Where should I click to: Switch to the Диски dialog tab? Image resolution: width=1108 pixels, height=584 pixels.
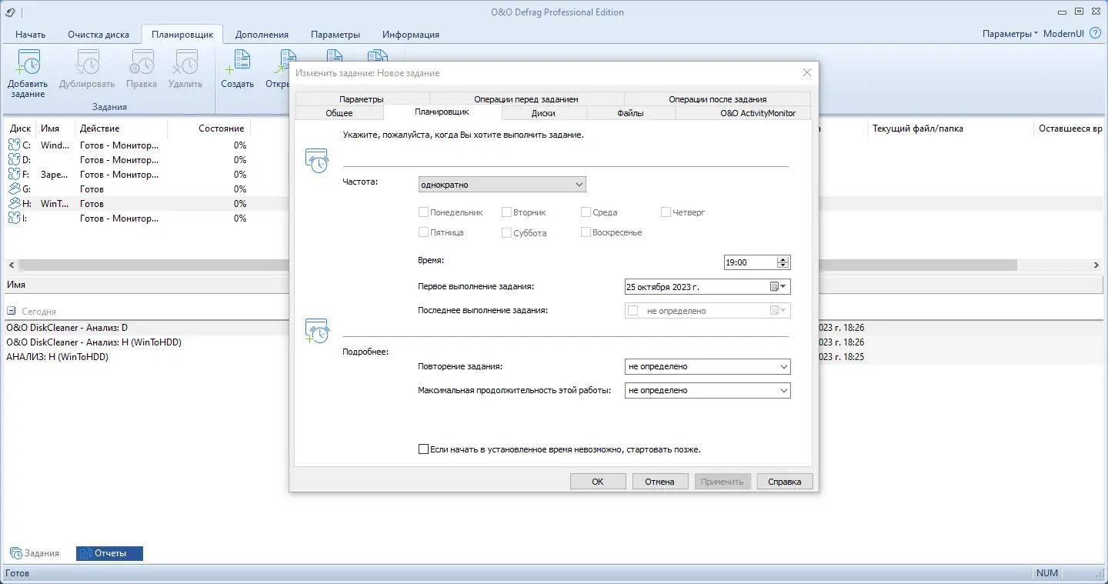(x=543, y=113)
